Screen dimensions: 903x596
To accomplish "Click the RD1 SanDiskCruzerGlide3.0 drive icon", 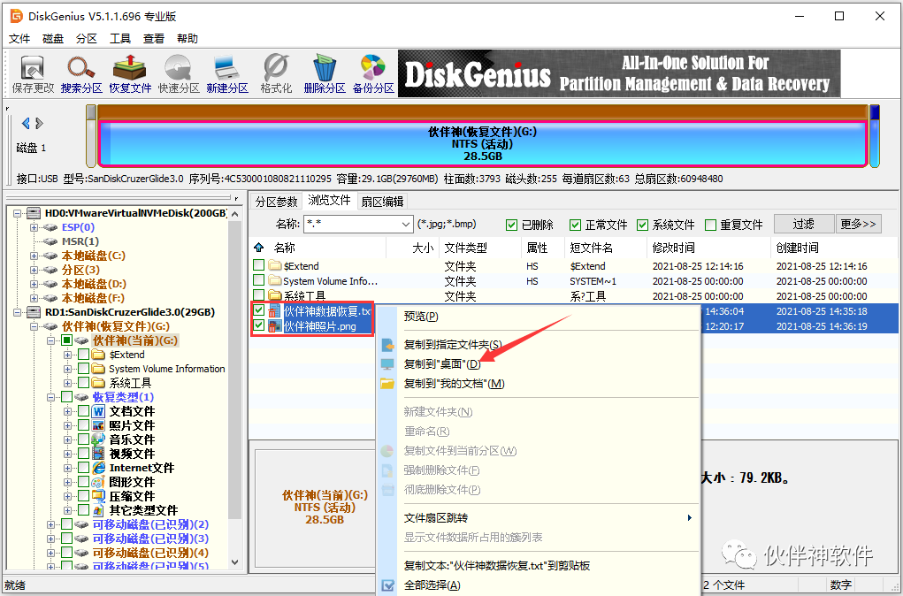I will [34, 312].
